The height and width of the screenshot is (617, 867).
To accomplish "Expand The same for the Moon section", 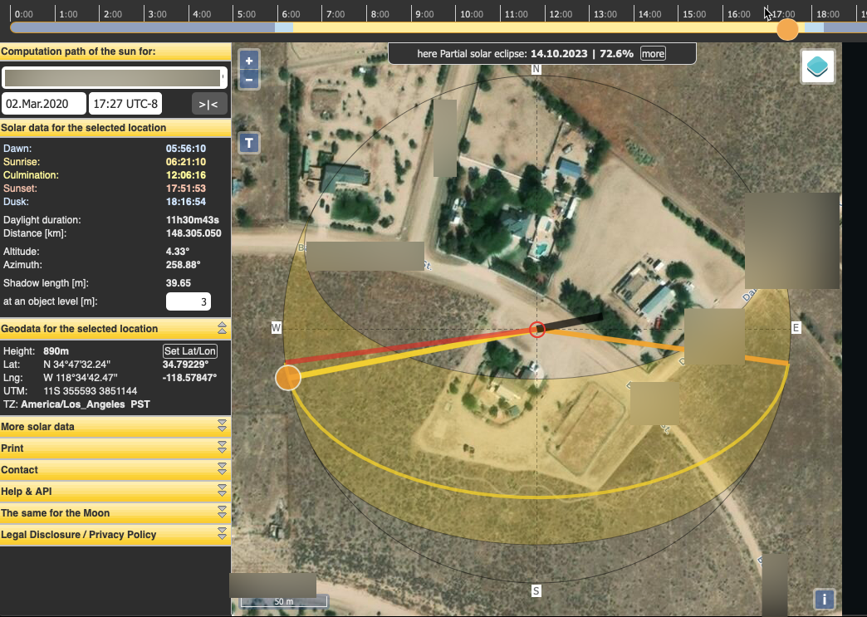I will 115,512.
